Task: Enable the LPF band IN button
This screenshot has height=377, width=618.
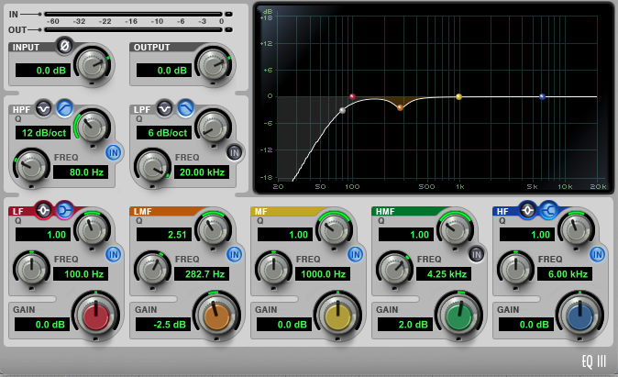Action: (235, 152)
